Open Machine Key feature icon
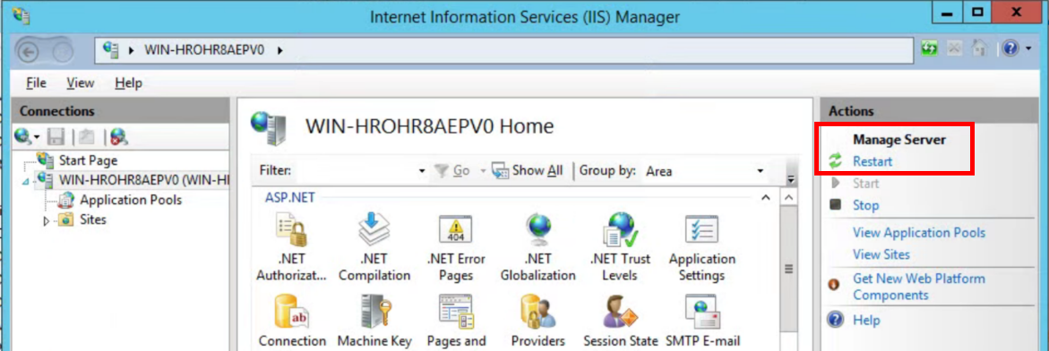1049x351 pixels. (374, 321)
